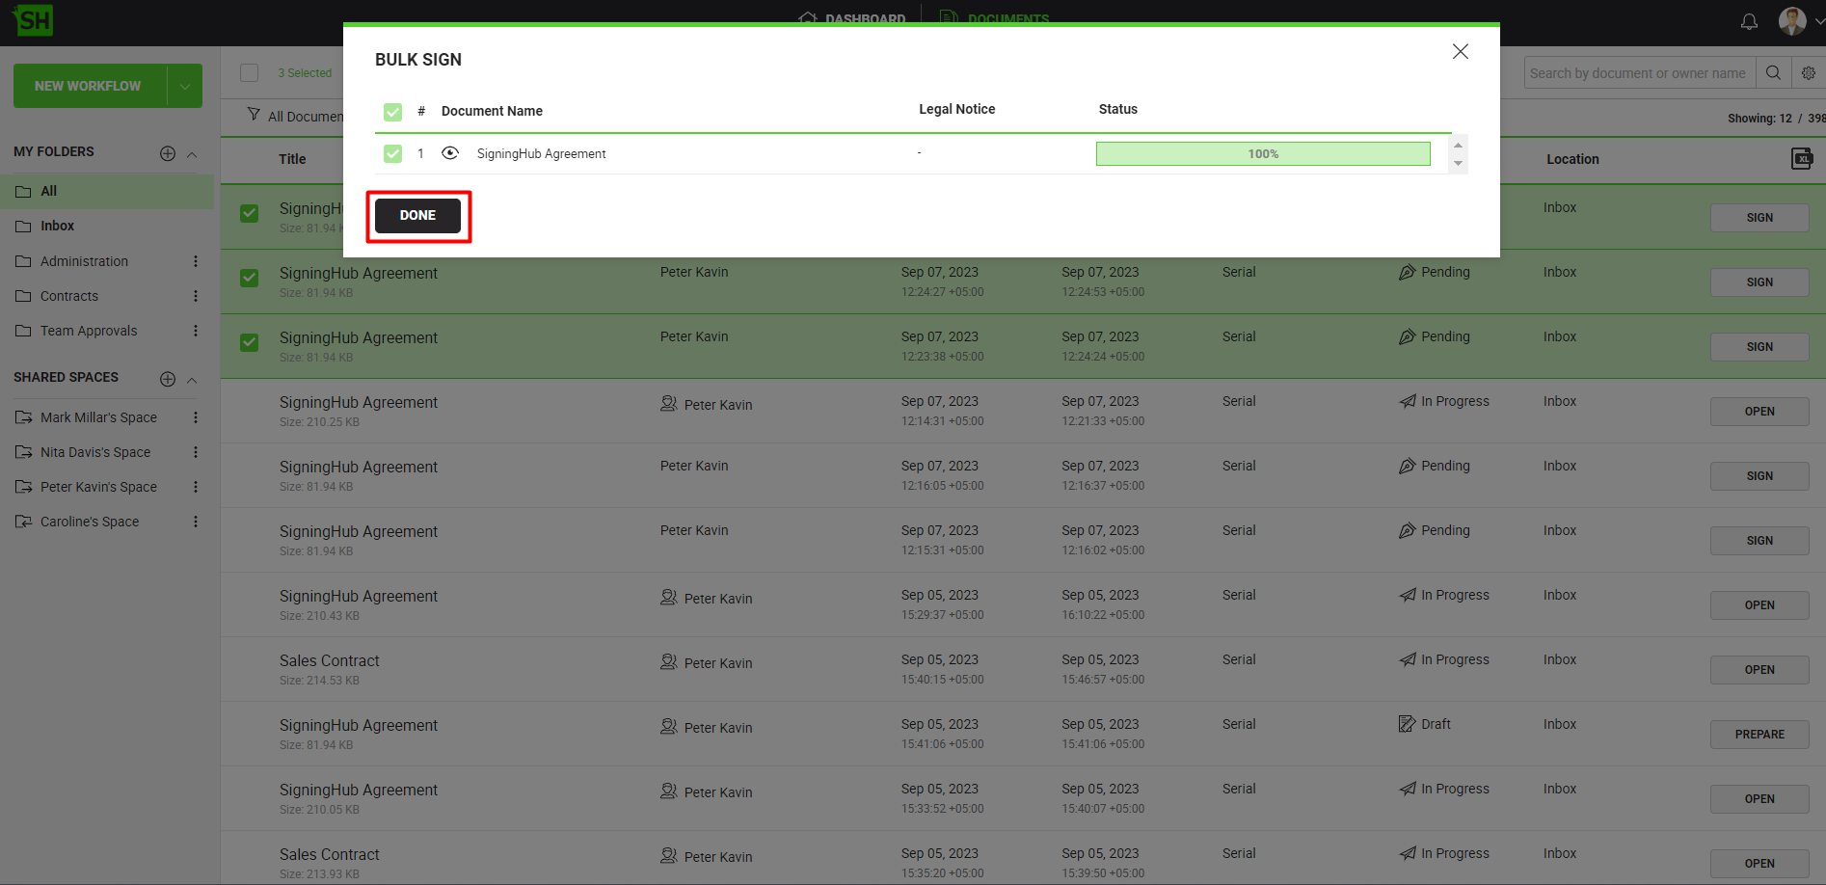The width and height of the screenshot is (1826, 885).
Task: Select the Inbox folder
Action: click(x=58, y=226)
